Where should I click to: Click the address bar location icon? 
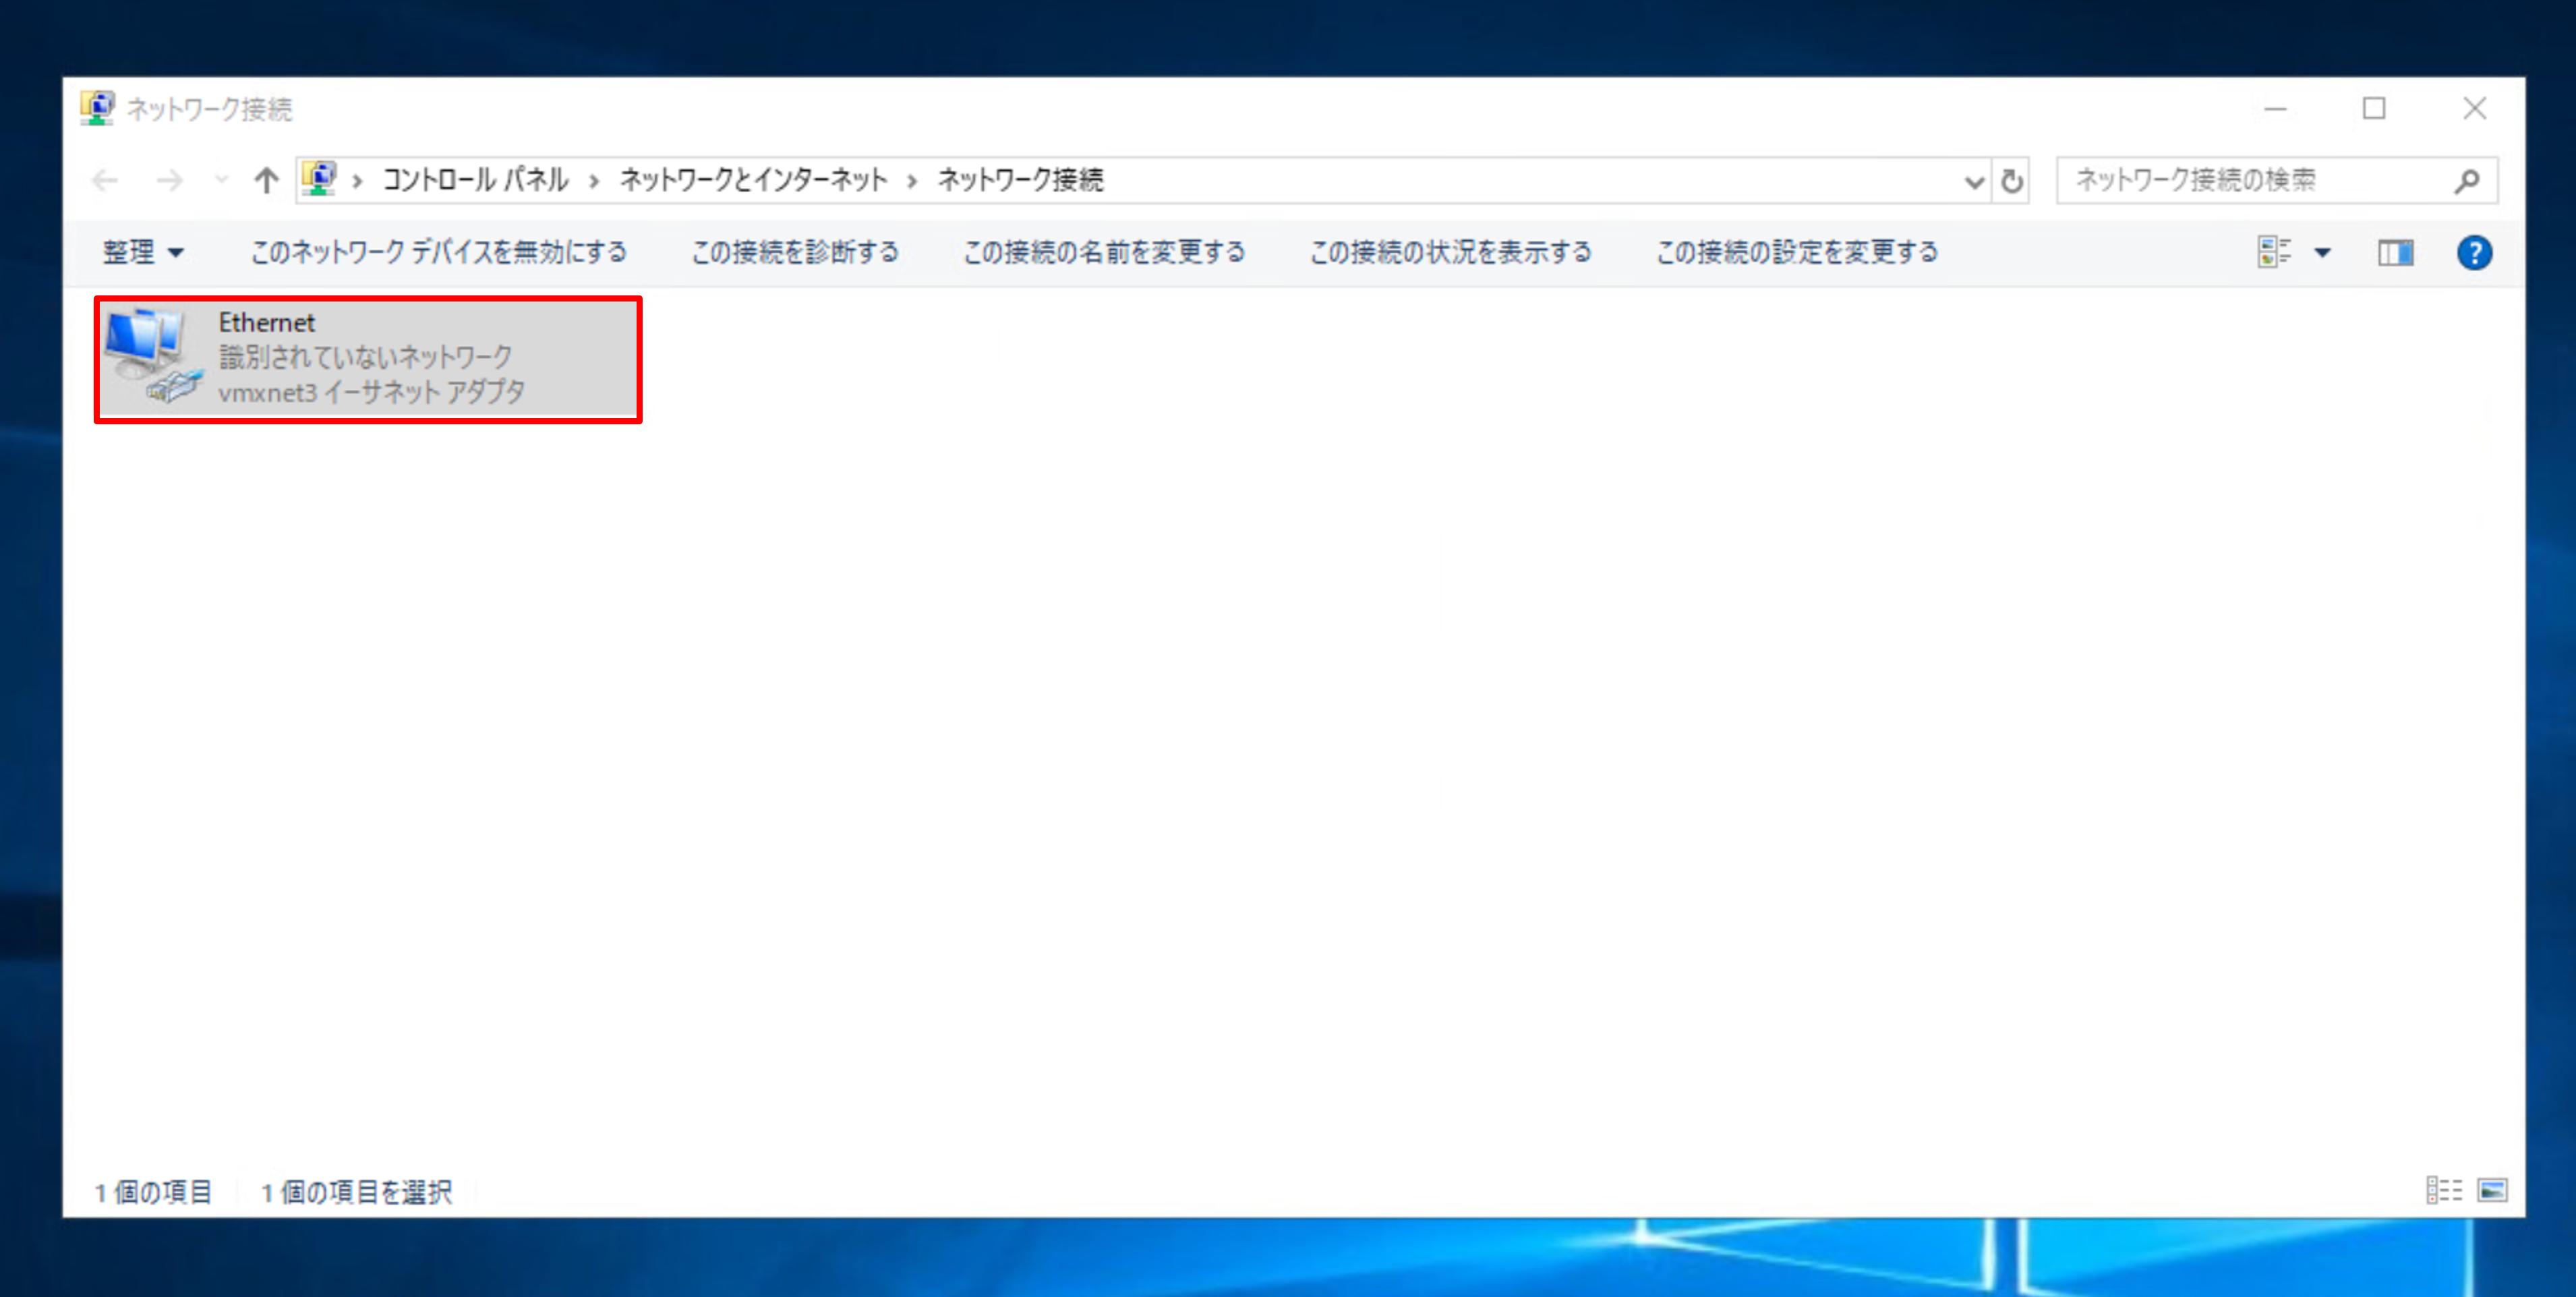coord(319,179)
